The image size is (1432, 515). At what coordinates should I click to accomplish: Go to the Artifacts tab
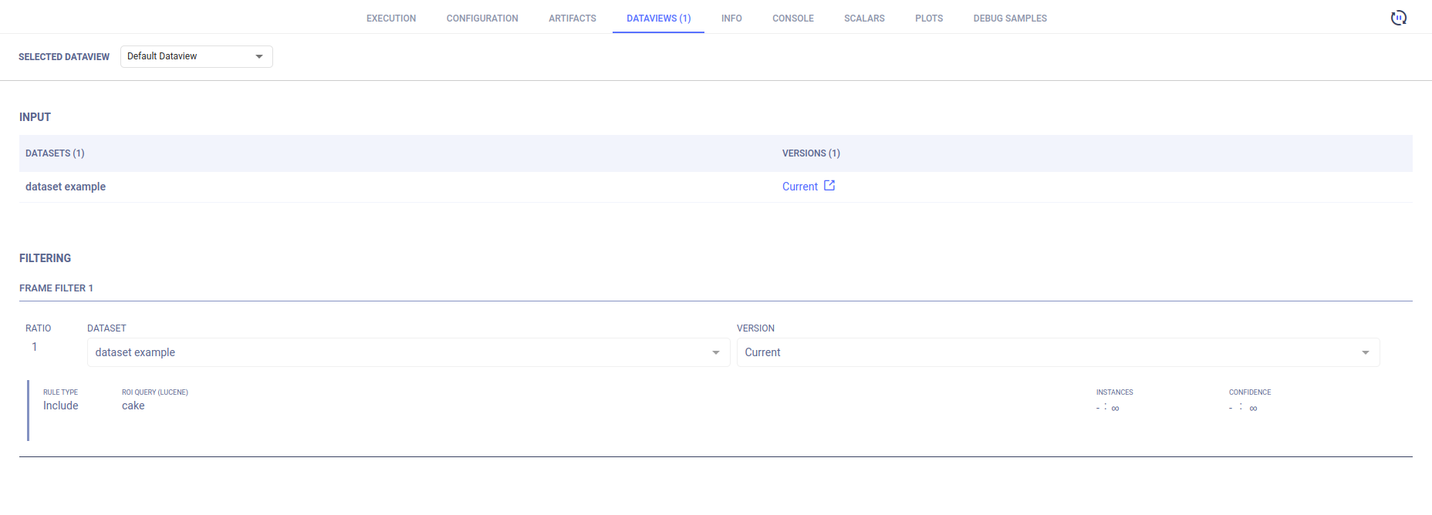[x=572, y=19]
